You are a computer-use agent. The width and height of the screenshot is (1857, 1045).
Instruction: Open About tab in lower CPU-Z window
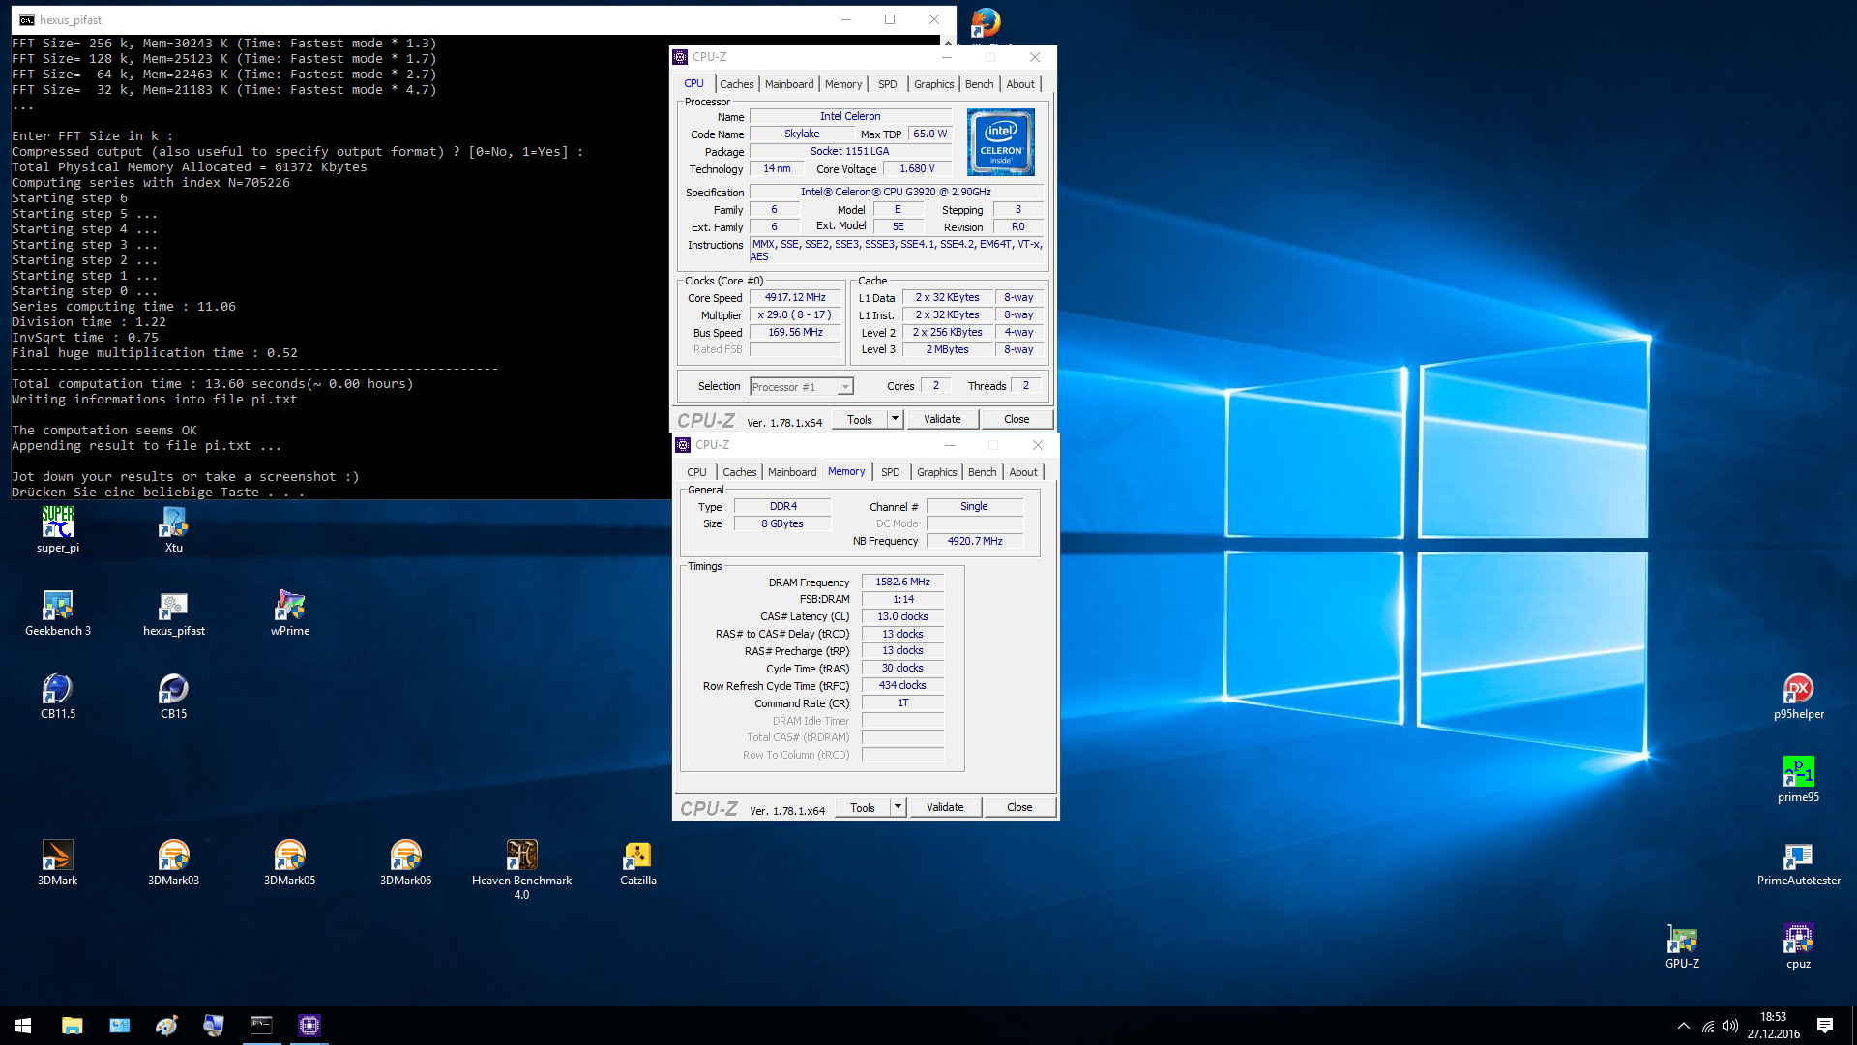1023,472
